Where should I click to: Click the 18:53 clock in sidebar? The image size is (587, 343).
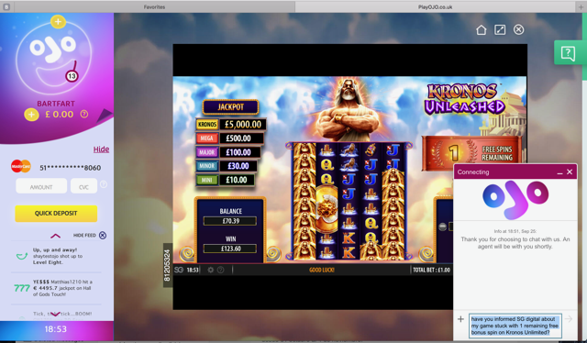pyautogui.click(x=56, y=329)
